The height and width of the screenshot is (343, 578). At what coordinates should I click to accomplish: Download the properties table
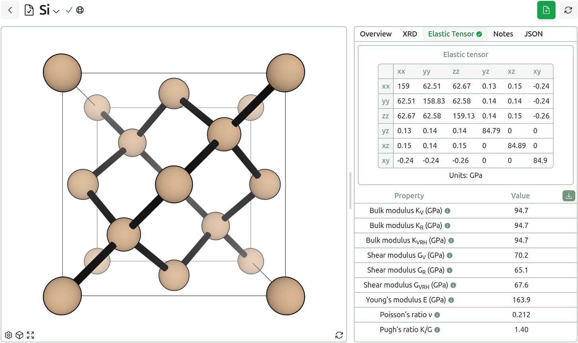coord(569,195)
